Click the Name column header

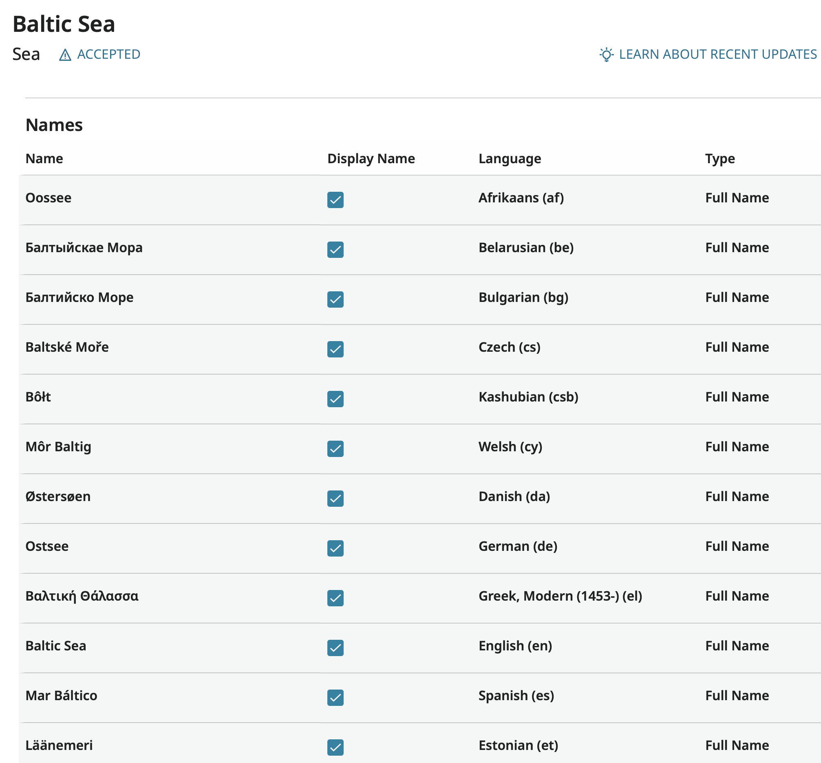point(44,159)
